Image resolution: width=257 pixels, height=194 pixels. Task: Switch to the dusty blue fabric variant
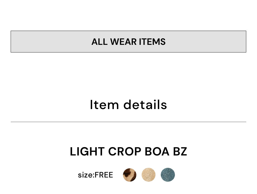pos(168,175)
